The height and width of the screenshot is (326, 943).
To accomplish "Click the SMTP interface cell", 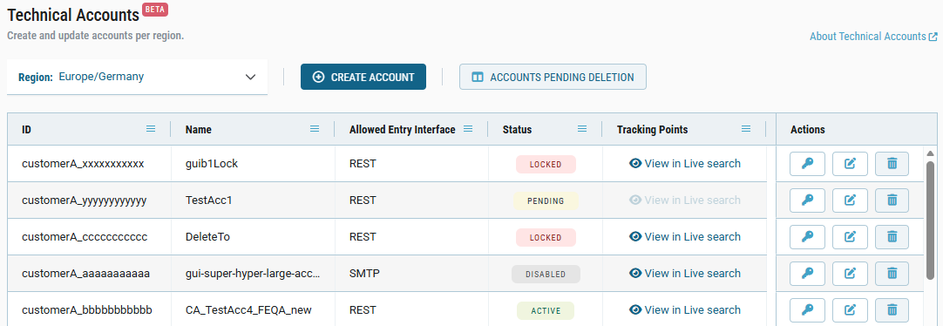I will 410,274.
